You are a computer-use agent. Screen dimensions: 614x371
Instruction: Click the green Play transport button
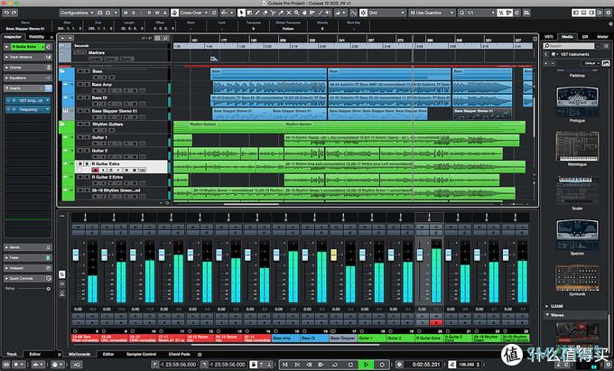click(x=366, y=365)
